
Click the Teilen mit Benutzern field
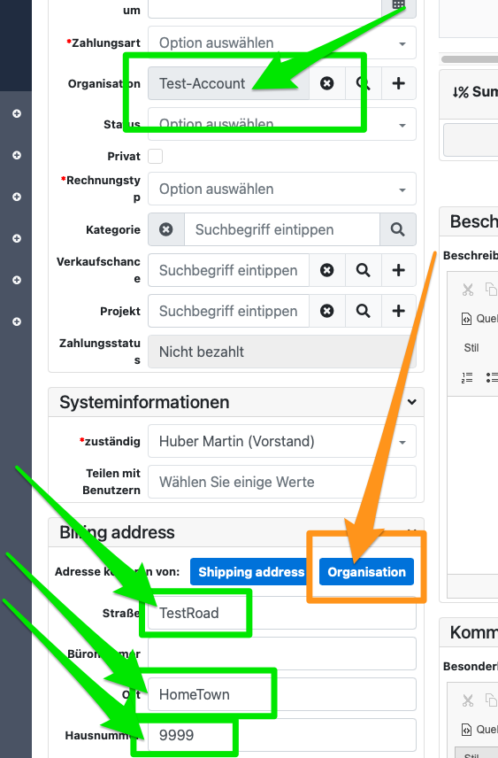click(x=282, y=482)
